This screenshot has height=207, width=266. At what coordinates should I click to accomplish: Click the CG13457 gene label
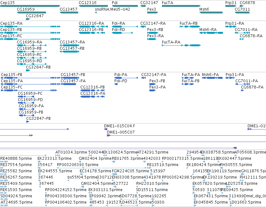pyautogui.click(x=68, y=9)
